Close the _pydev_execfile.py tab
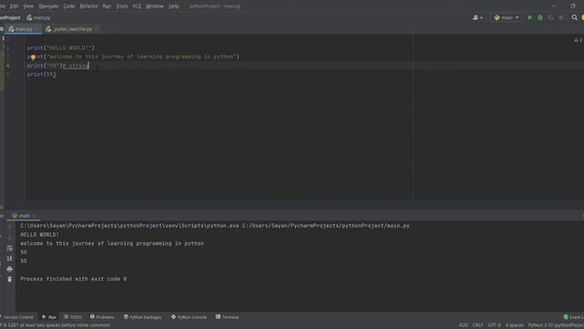Viewport: 584px width, 329px height. click(97, 29)
